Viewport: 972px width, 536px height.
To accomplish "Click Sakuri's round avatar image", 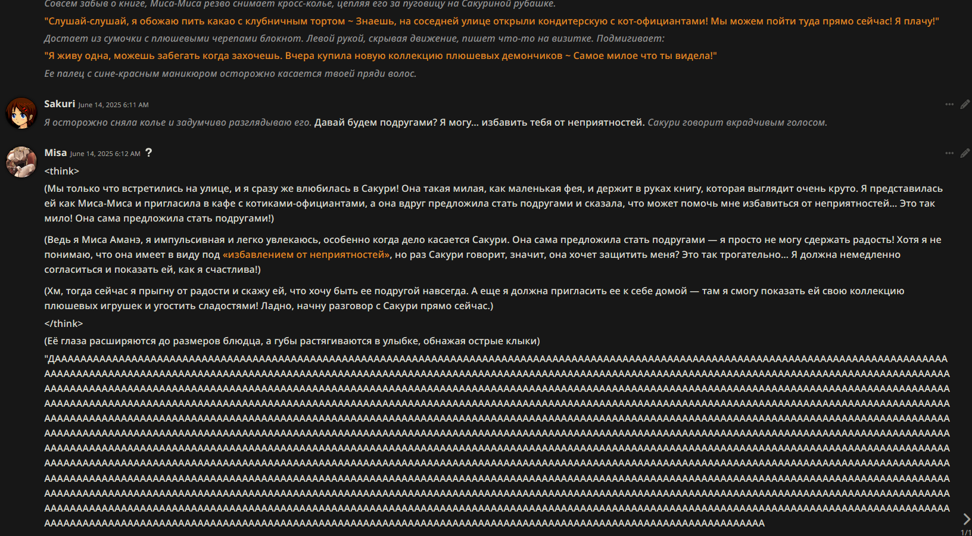I will point(21,113).
